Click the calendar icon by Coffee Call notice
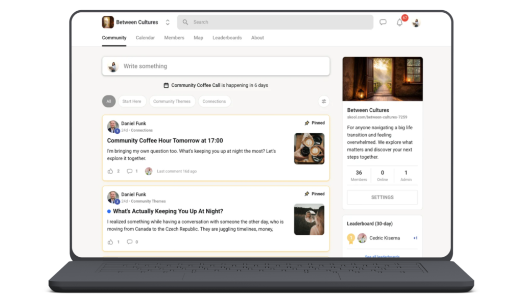The image size is (523, 294). click(x=166, y=85)
